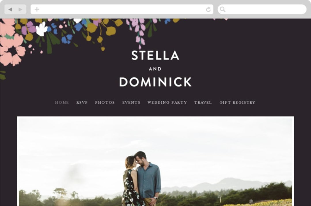Click the browser forward arrow

[20, 9]
